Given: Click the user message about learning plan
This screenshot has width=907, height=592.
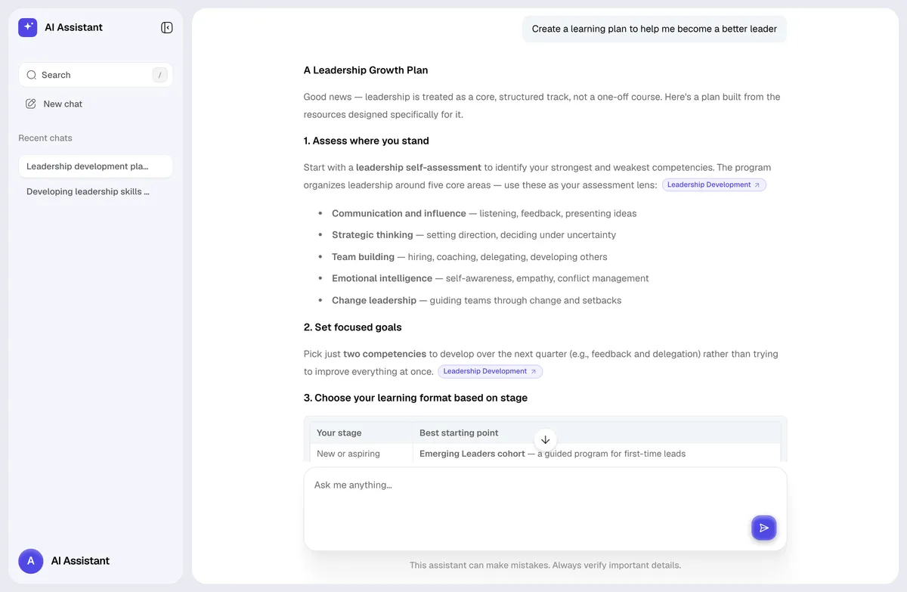Looking at the screenshot, I should coord(655,29).
